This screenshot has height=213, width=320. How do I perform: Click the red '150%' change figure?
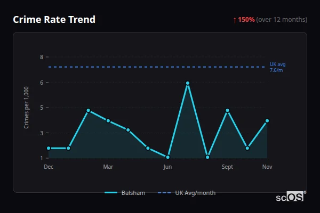(246, 20)
